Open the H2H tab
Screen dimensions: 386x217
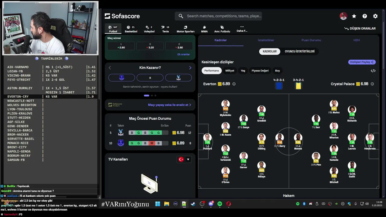356,40
